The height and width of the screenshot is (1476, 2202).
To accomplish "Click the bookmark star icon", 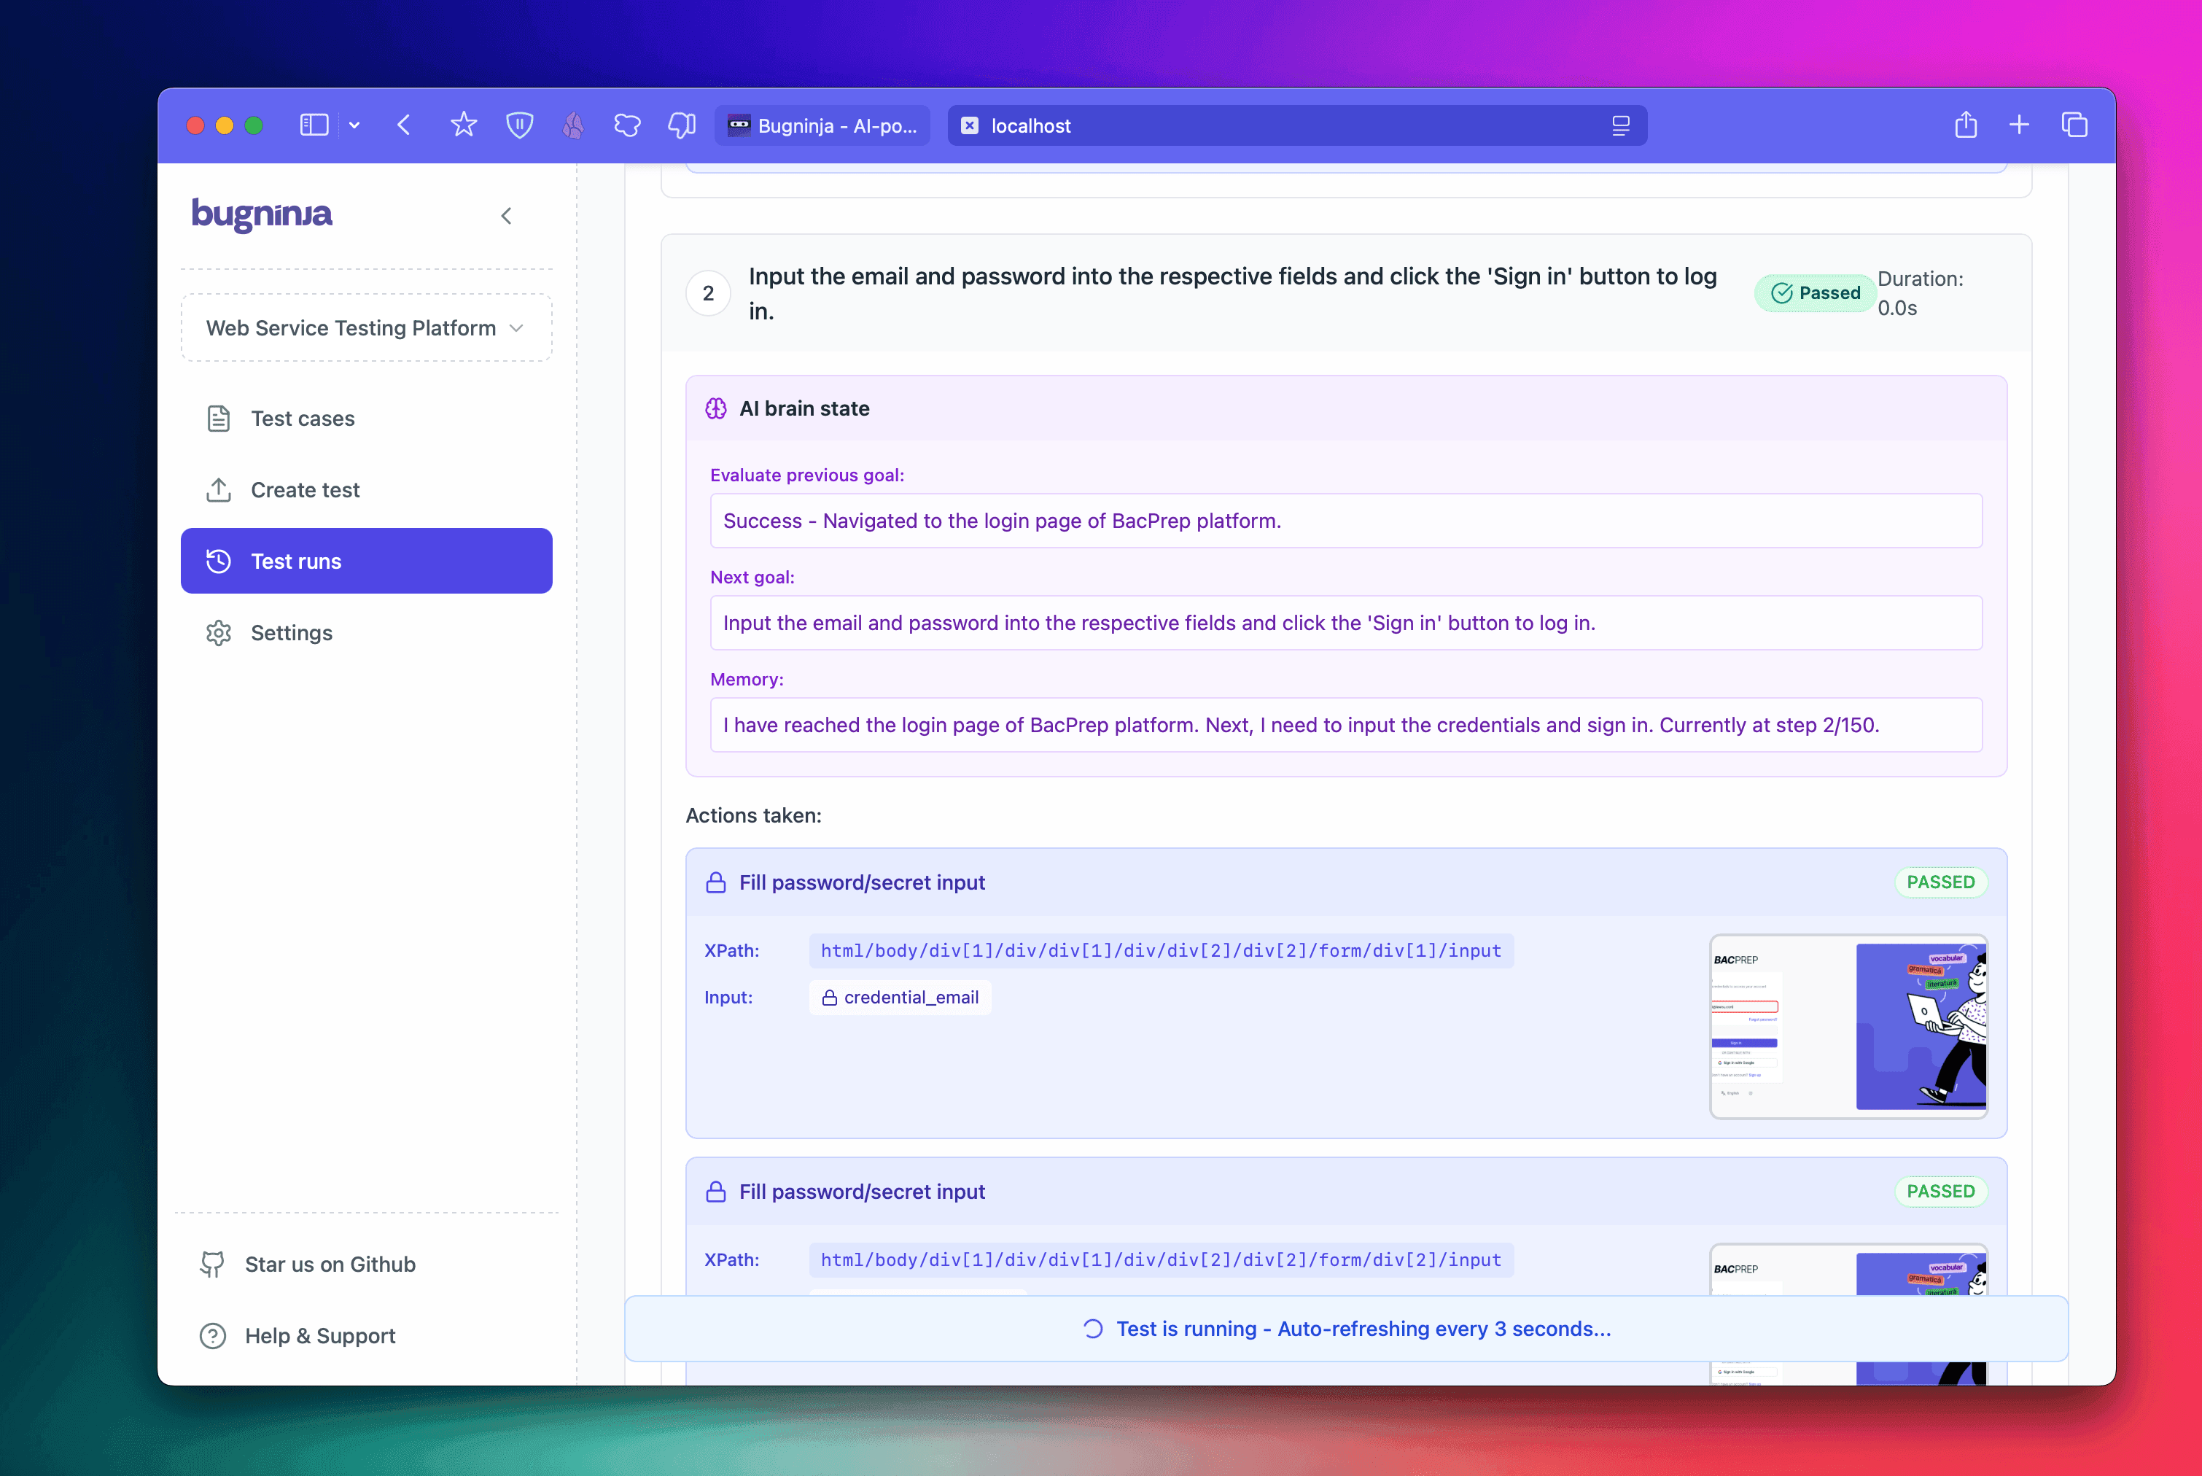I will [x=464, y=124].
